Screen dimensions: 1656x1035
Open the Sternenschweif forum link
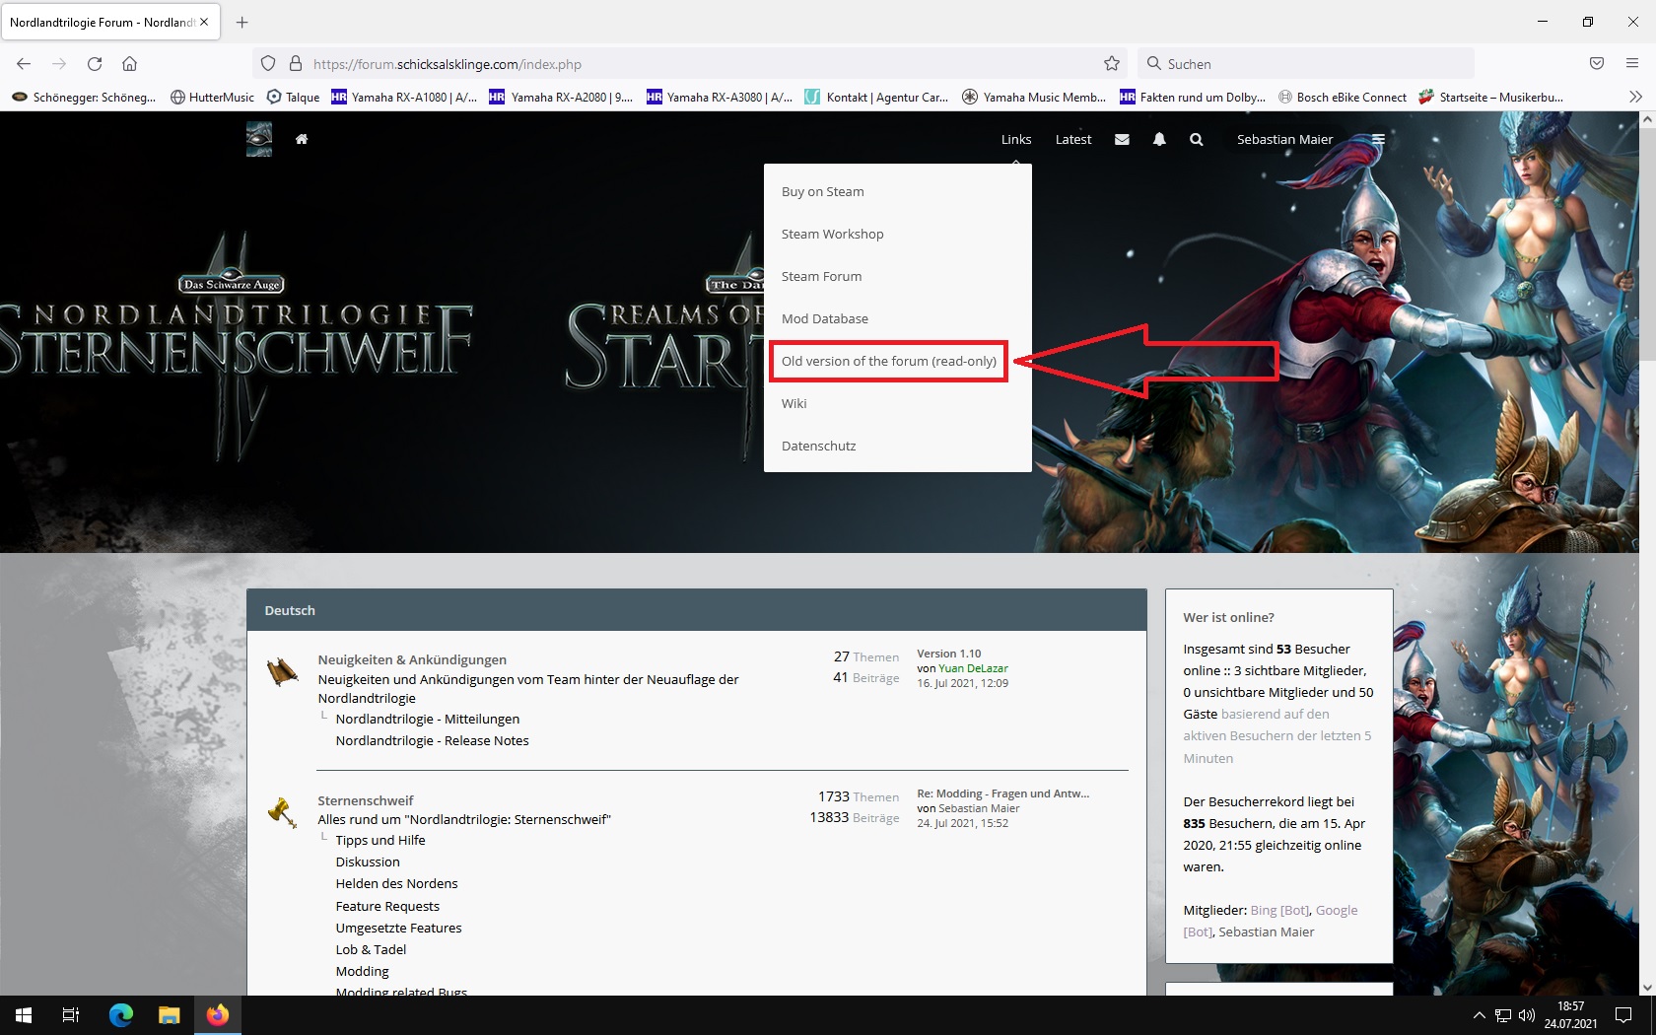click(365, 800)
